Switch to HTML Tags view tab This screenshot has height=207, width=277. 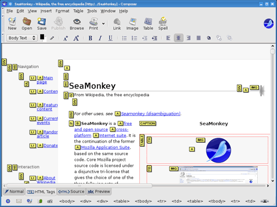tap(41, 192)
